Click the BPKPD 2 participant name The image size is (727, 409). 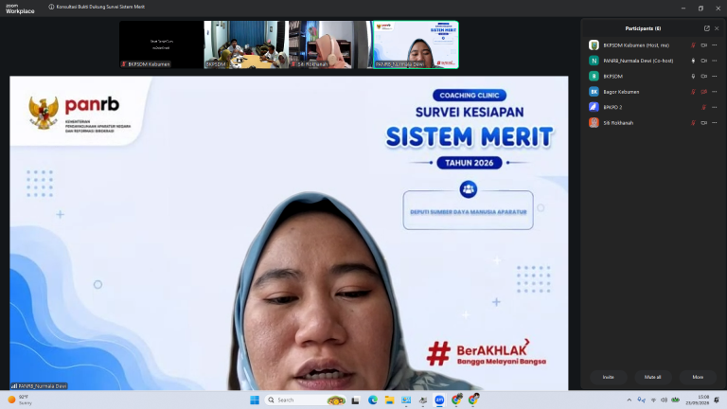tap(612, 107)
